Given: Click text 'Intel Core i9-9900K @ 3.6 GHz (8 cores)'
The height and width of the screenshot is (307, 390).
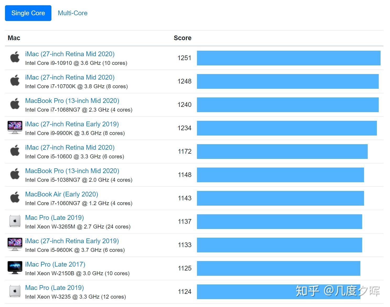Looking at the screenshot, I should click(x=75, y=133).
